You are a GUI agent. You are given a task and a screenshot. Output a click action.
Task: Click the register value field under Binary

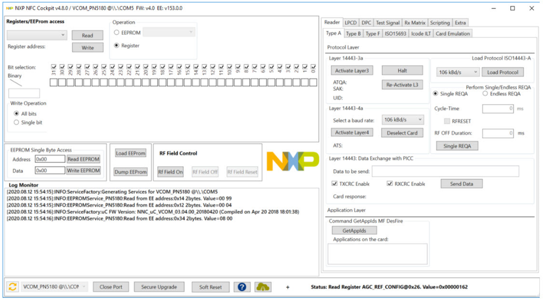click(x=24, y=93)
